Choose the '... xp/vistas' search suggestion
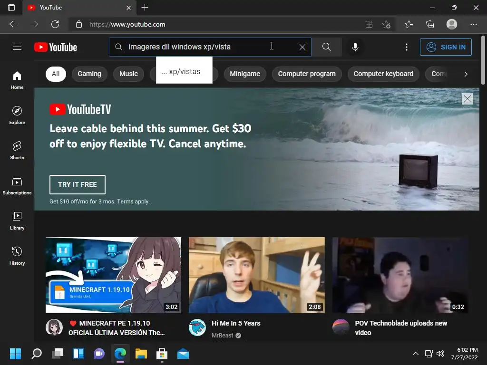The width and height of the screenshot is (487, 365). point(184,70)
